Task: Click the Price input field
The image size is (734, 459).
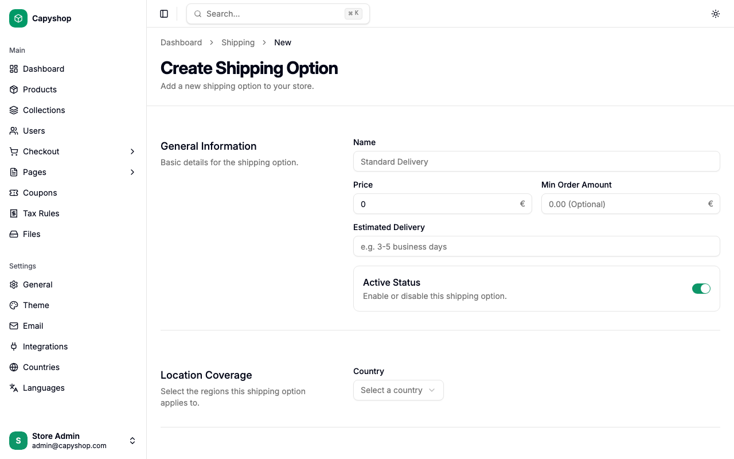Action: pyautogui.click(x=443, y=204)
